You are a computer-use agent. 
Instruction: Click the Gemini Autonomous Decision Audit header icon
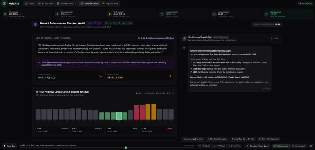pyautogui.click(x=35, y=25)
